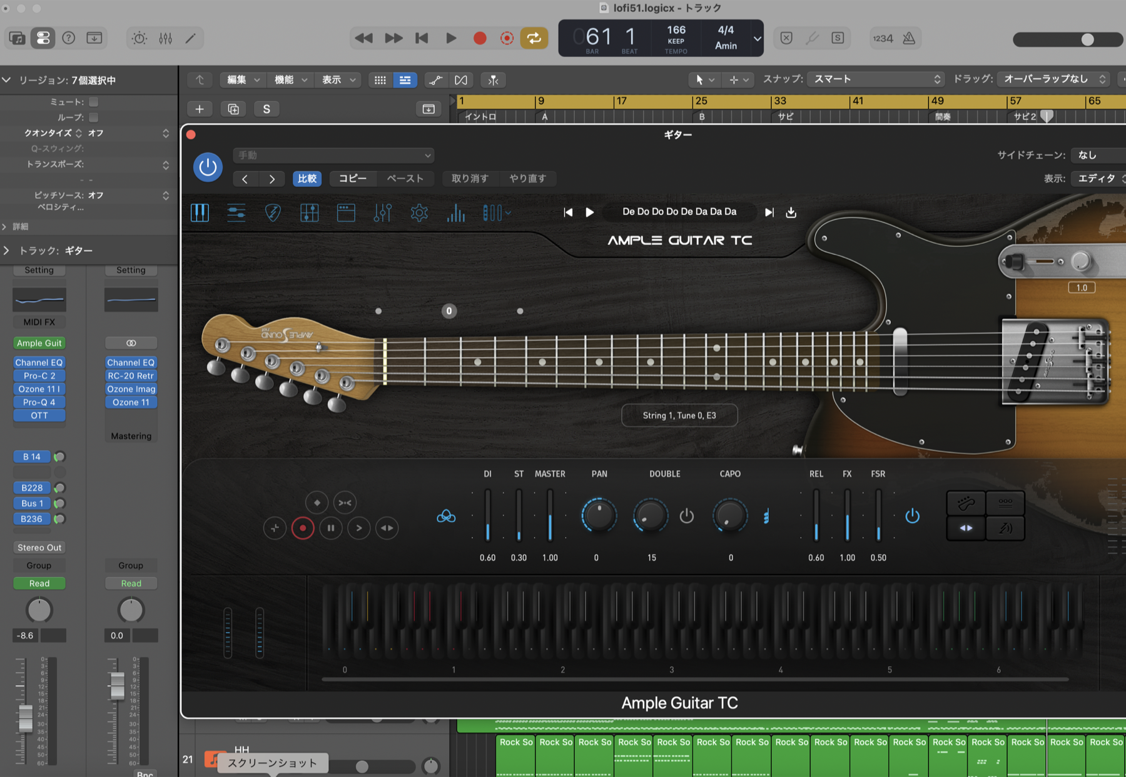Click the duplicate track icon
This screenshot has width=1126, height=777.
click(233, 109)
